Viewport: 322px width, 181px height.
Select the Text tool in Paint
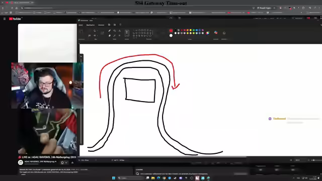point(120,31)
